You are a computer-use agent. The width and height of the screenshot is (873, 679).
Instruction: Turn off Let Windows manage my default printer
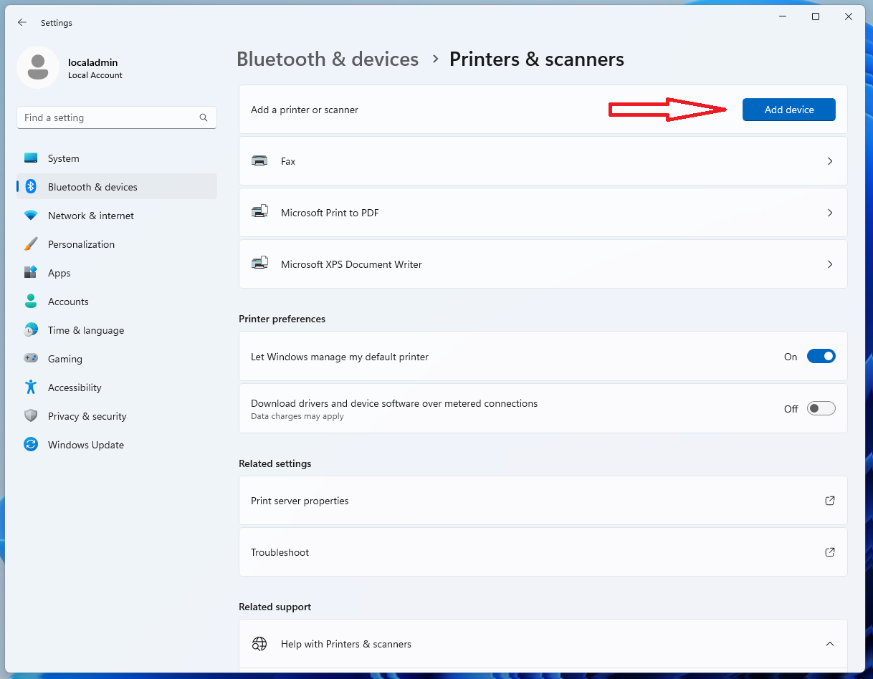coord(821,357)
